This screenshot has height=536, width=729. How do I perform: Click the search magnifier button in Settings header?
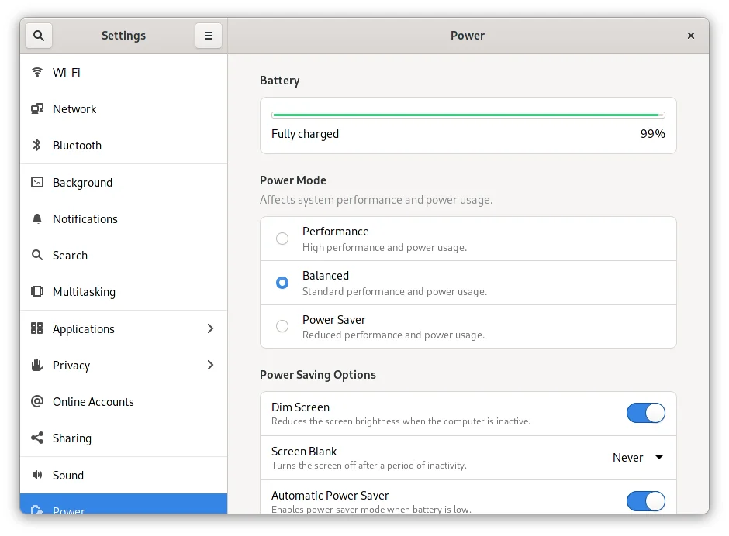pos(39,36)
